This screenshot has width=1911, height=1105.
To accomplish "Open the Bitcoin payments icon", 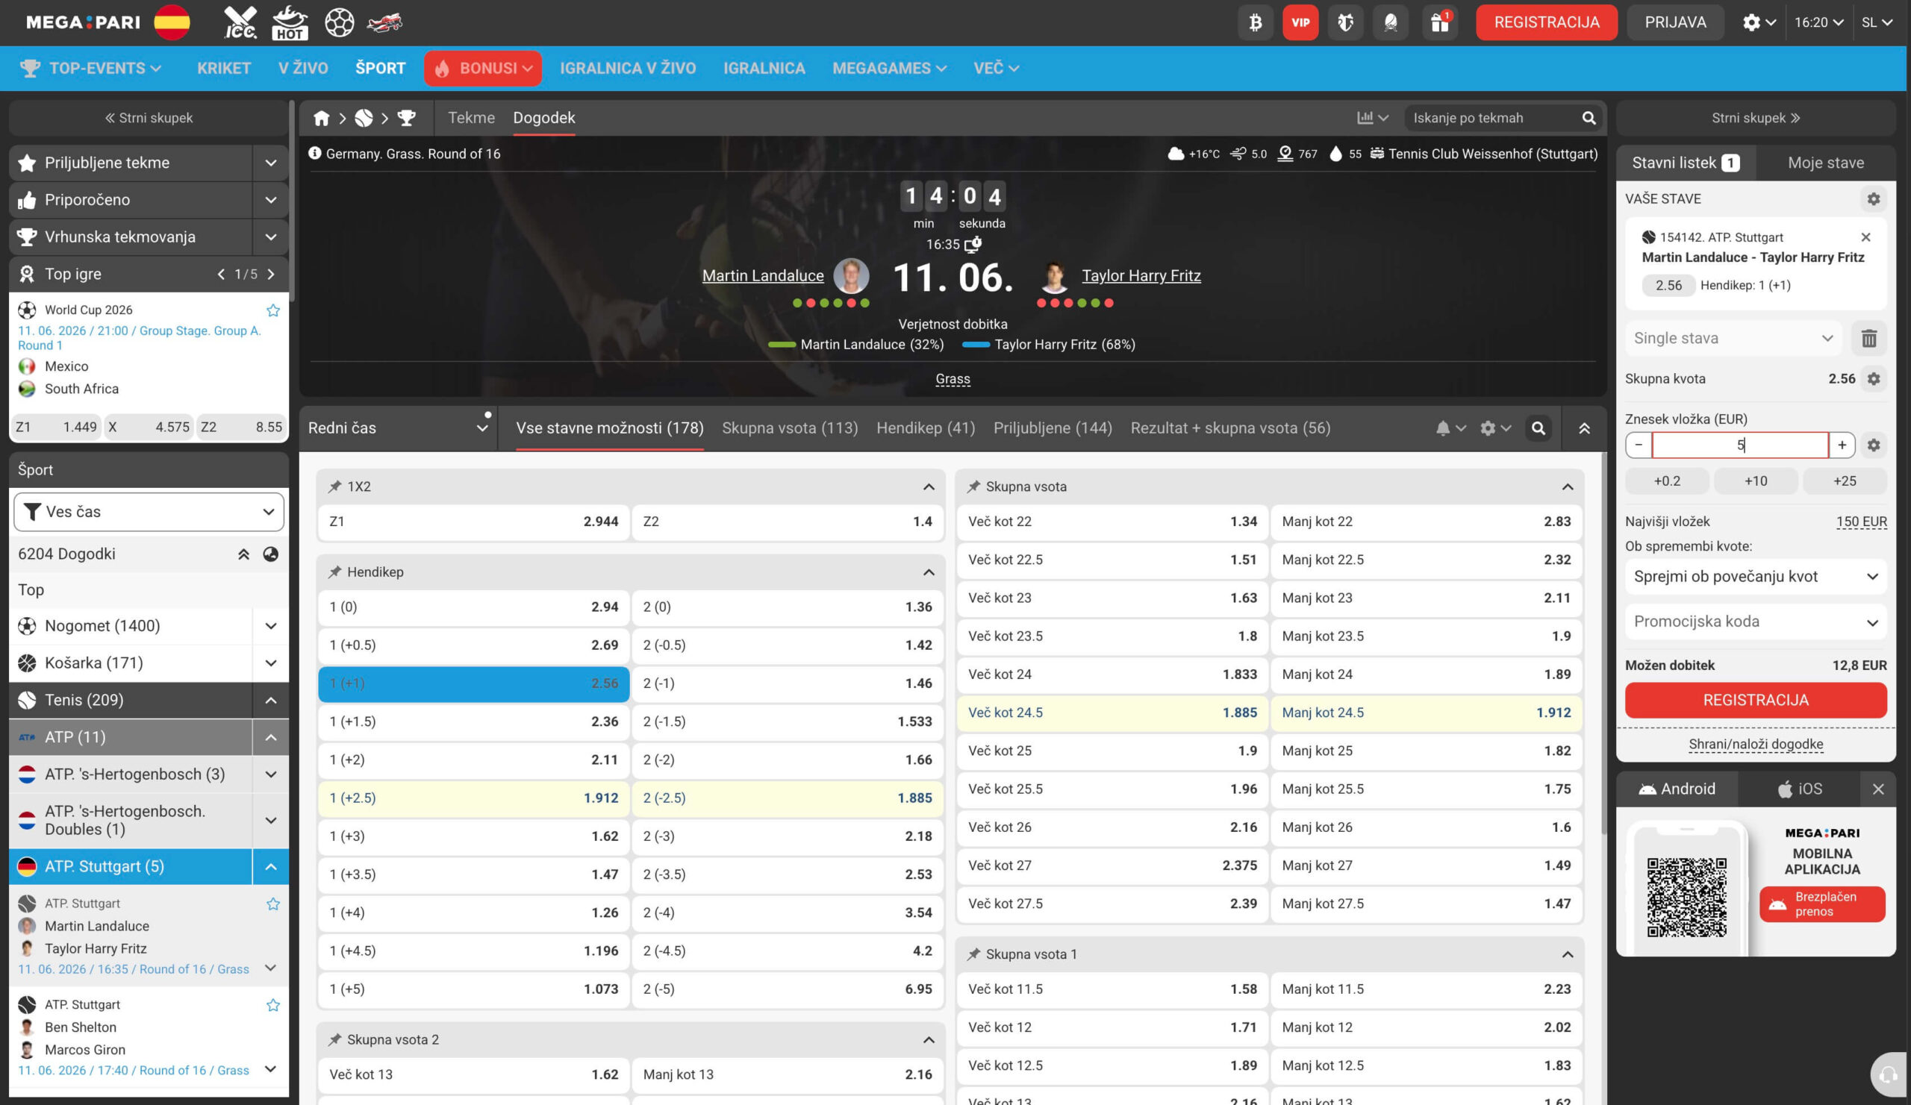I will click(1255, 22).
